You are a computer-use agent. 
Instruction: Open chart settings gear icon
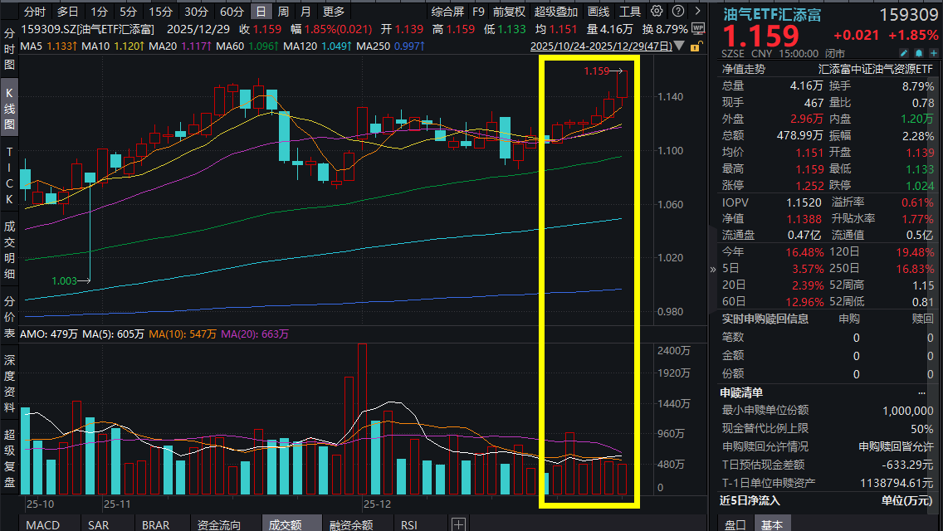click(x=657, y=11)
